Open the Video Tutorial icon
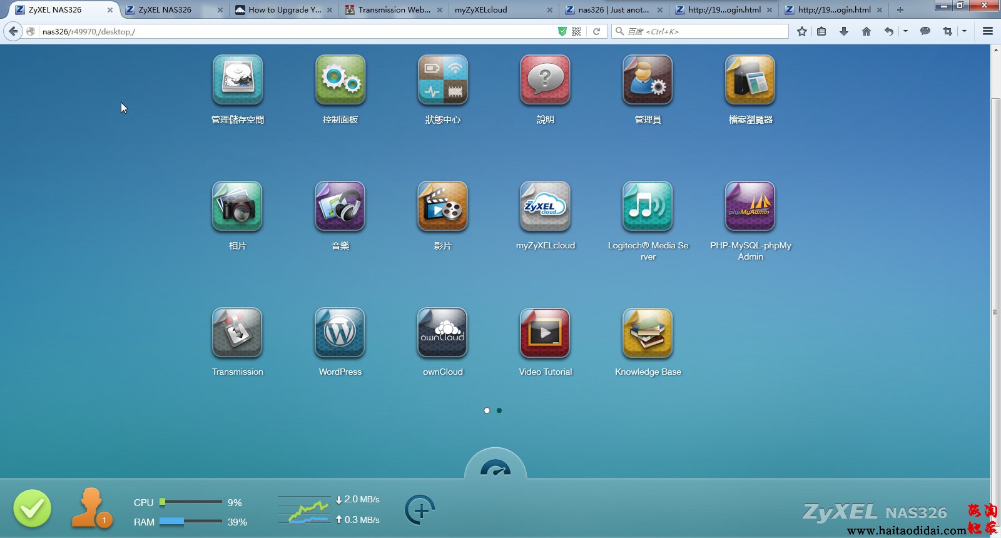This screenshot has height=538, width=1001. [x=545, y=333]
